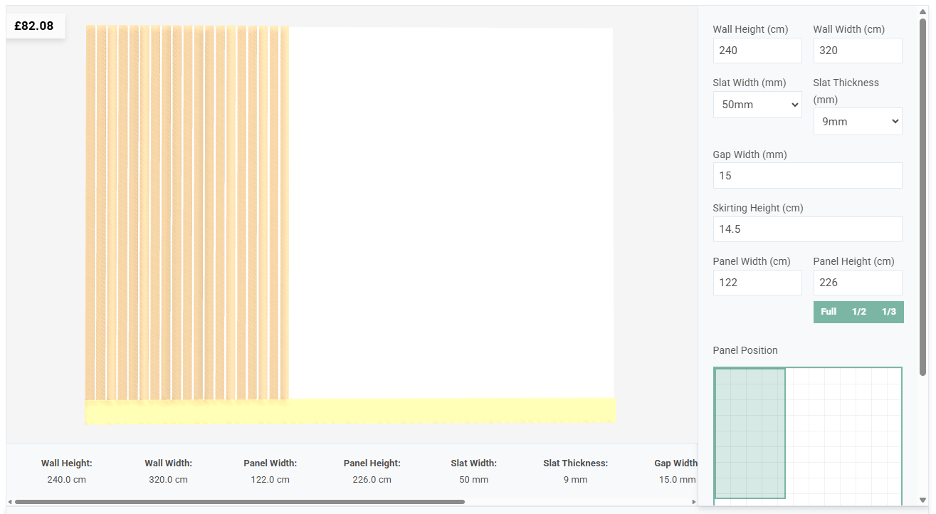Open the Slat Thickness dropdown
Viewport: 936px width, 514px height.
pos(857,121)
